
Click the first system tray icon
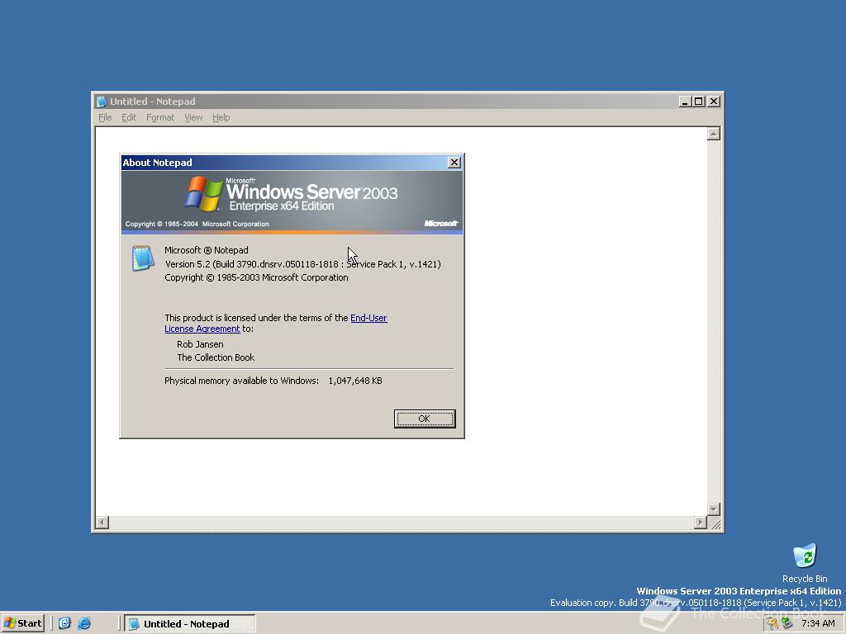coord(772,624)
